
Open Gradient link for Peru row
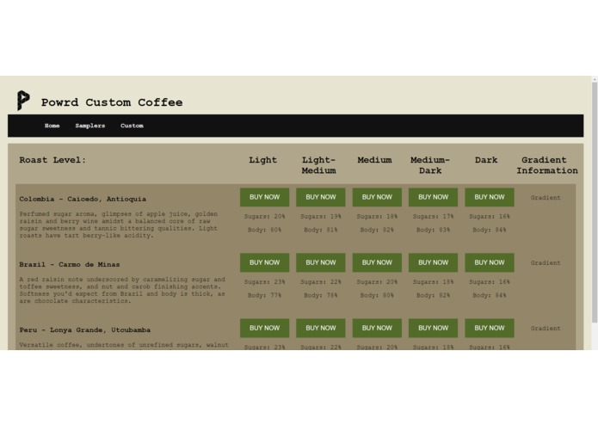[546, 328]
